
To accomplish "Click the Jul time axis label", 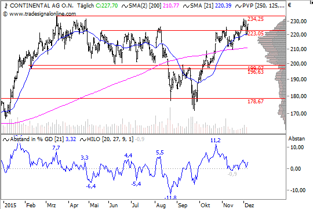I will pos(136,206).
